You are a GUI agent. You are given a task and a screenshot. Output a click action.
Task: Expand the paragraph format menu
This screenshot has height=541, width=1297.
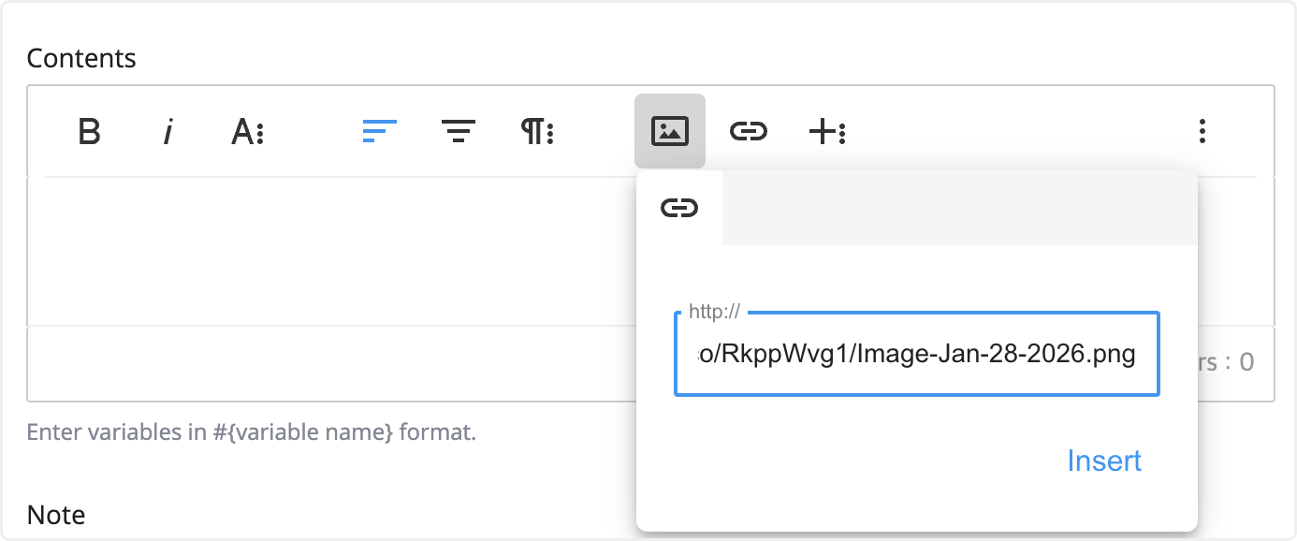pos(538,132)
